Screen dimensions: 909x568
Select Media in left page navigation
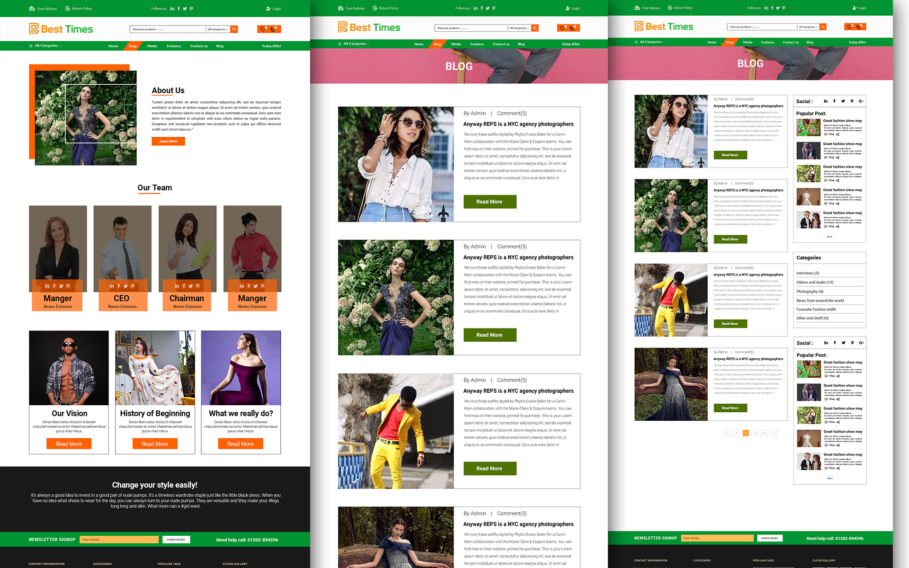(152, 46)
